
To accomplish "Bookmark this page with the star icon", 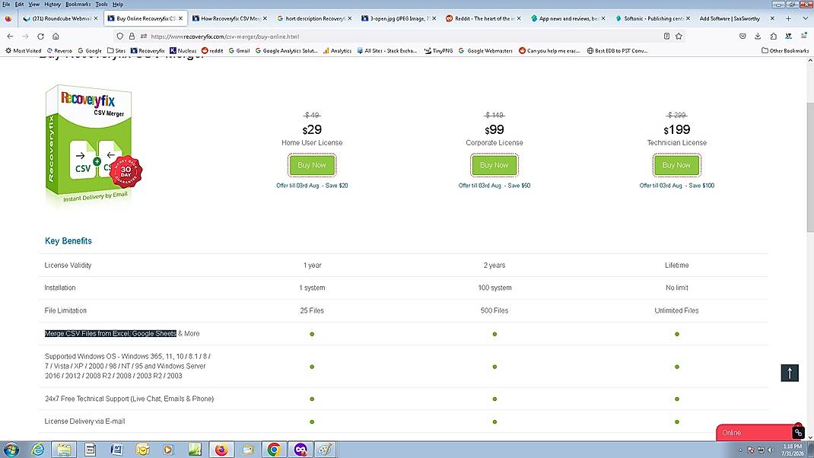I will click(x=679, y=37).
